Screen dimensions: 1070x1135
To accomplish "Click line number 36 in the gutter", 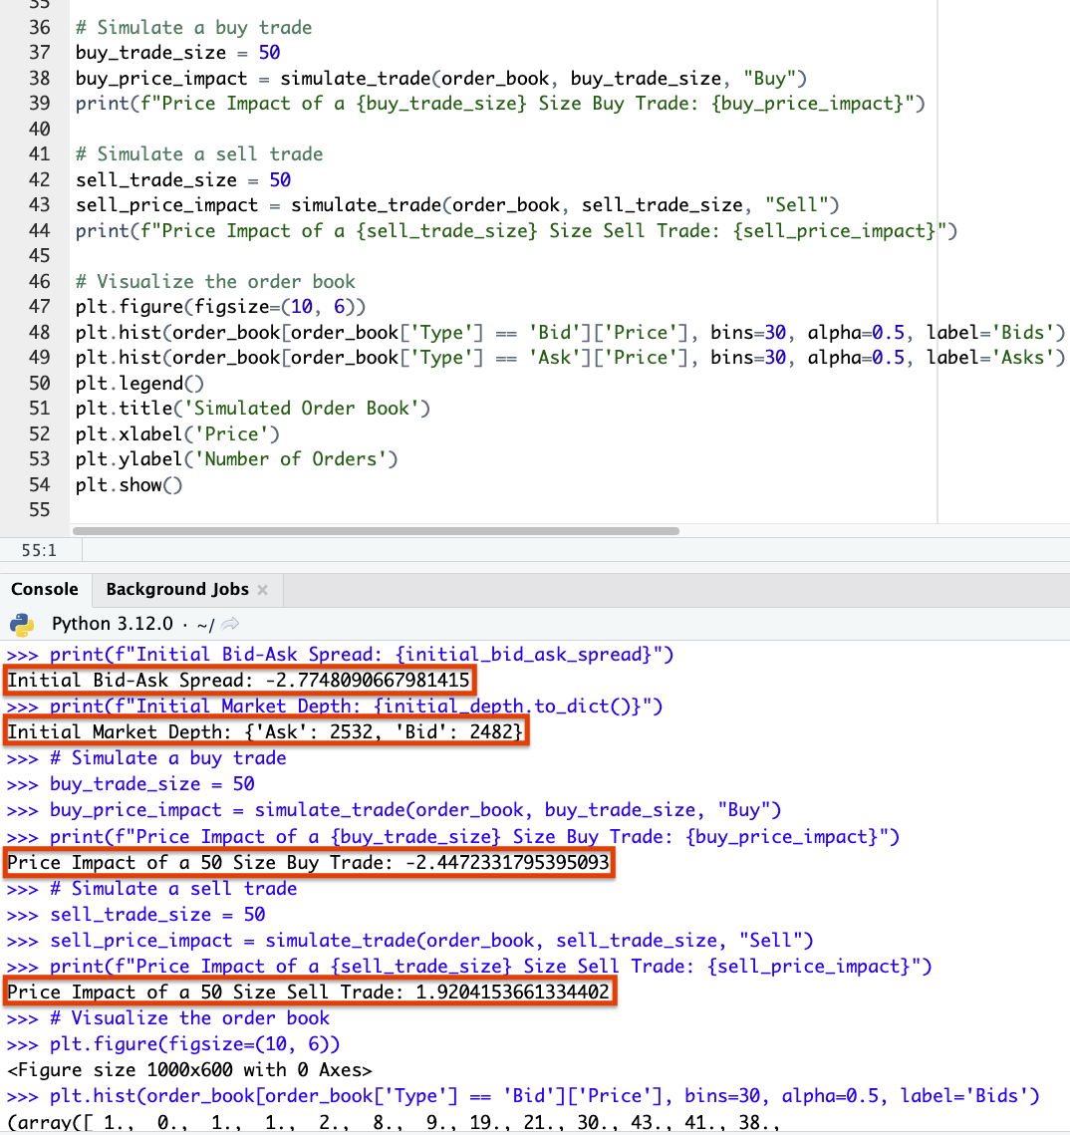I will pos(40,28).
